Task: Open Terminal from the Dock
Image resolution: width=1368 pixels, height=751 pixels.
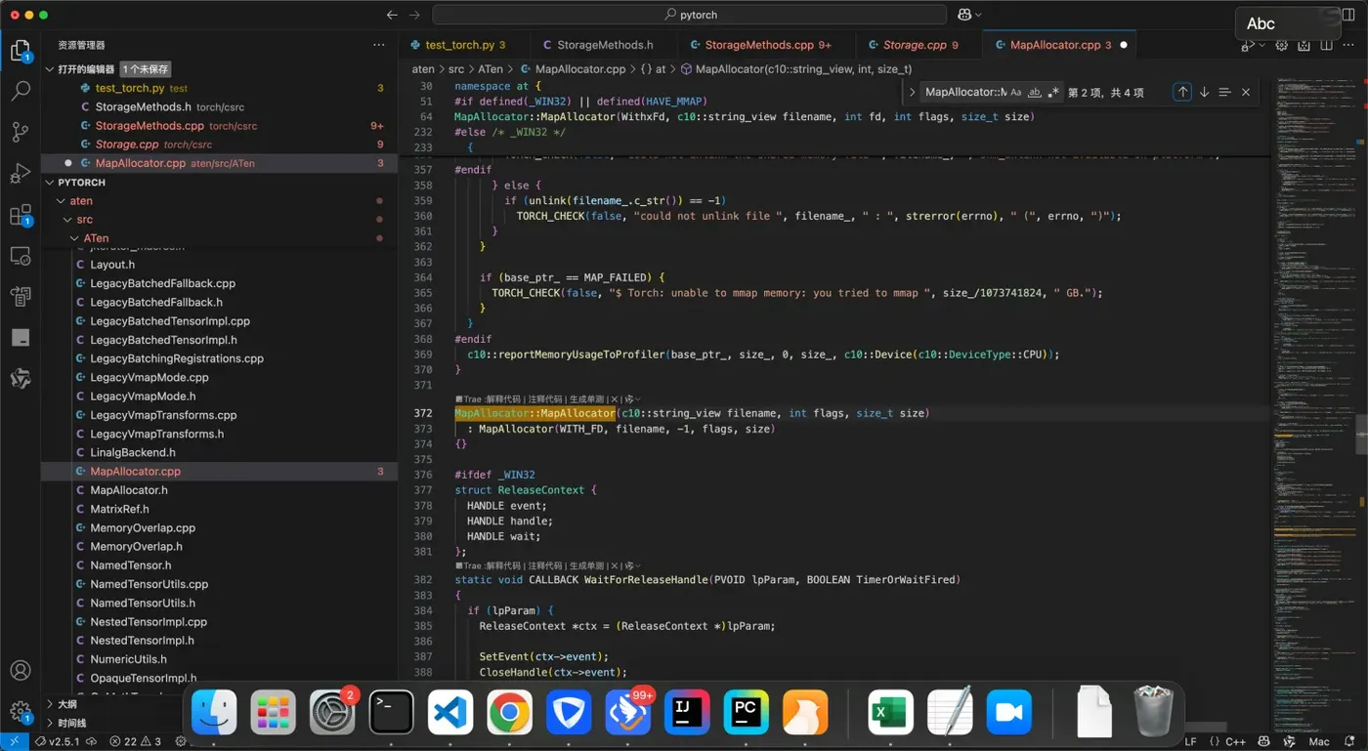Action: coord(391,712)
